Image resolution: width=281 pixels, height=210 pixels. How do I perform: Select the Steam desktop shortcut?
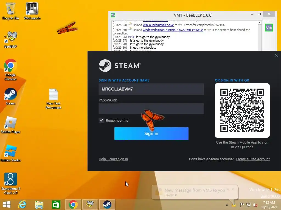[11, 96]
